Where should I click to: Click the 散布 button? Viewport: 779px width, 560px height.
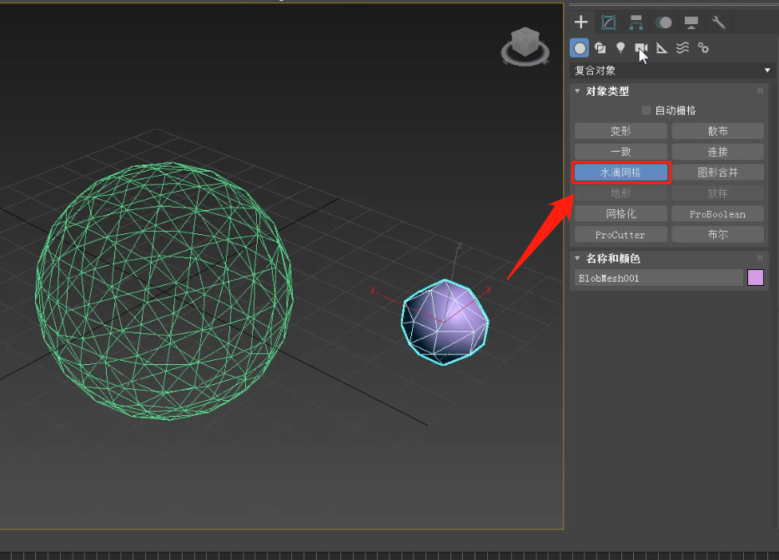[x=717, y=131]
